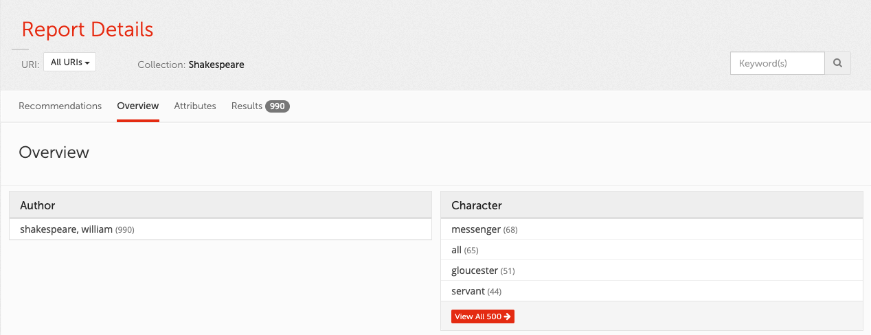
Task: Click the magnifying glass search icon
Action: 837,63
